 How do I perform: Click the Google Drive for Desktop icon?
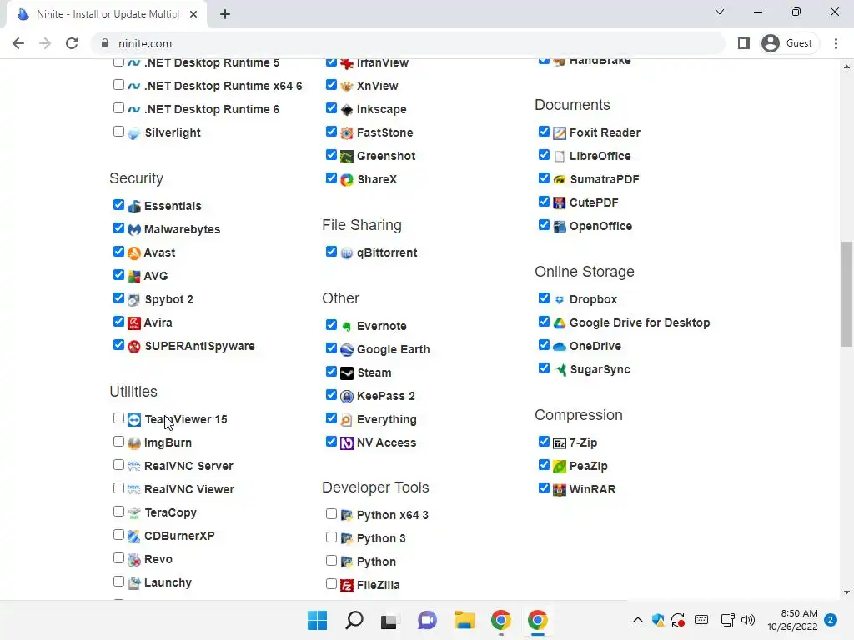[x=560, y=322]
